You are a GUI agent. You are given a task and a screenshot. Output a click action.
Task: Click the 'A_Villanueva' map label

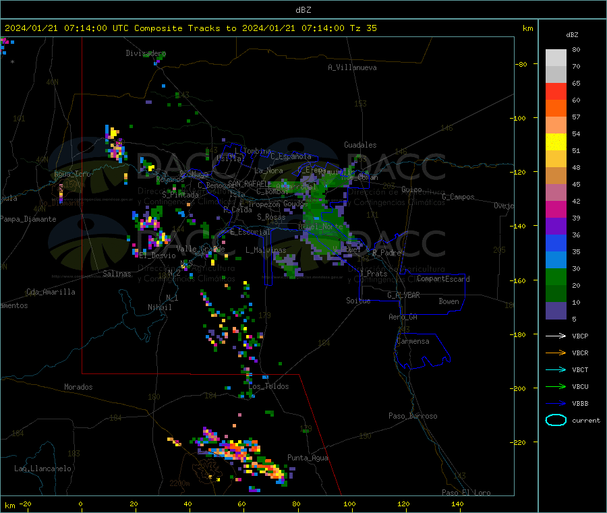point(352,67)
